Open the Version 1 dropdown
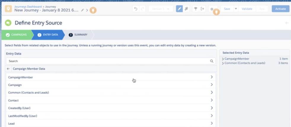Image resolution: width=291 pixels, height=127 pixels. 161,9
